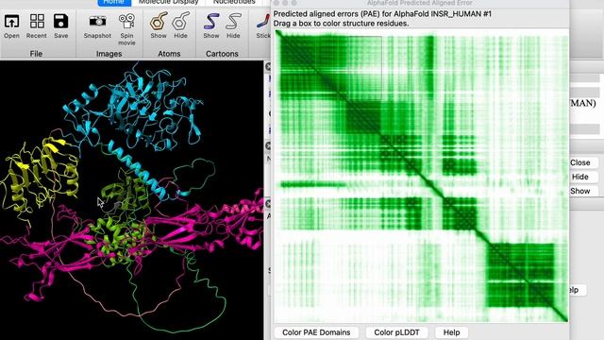Click the Color PAE Domains button
The width and height of the screenshot is (604, 340).
pyautogui.click(x=316, y=332)
